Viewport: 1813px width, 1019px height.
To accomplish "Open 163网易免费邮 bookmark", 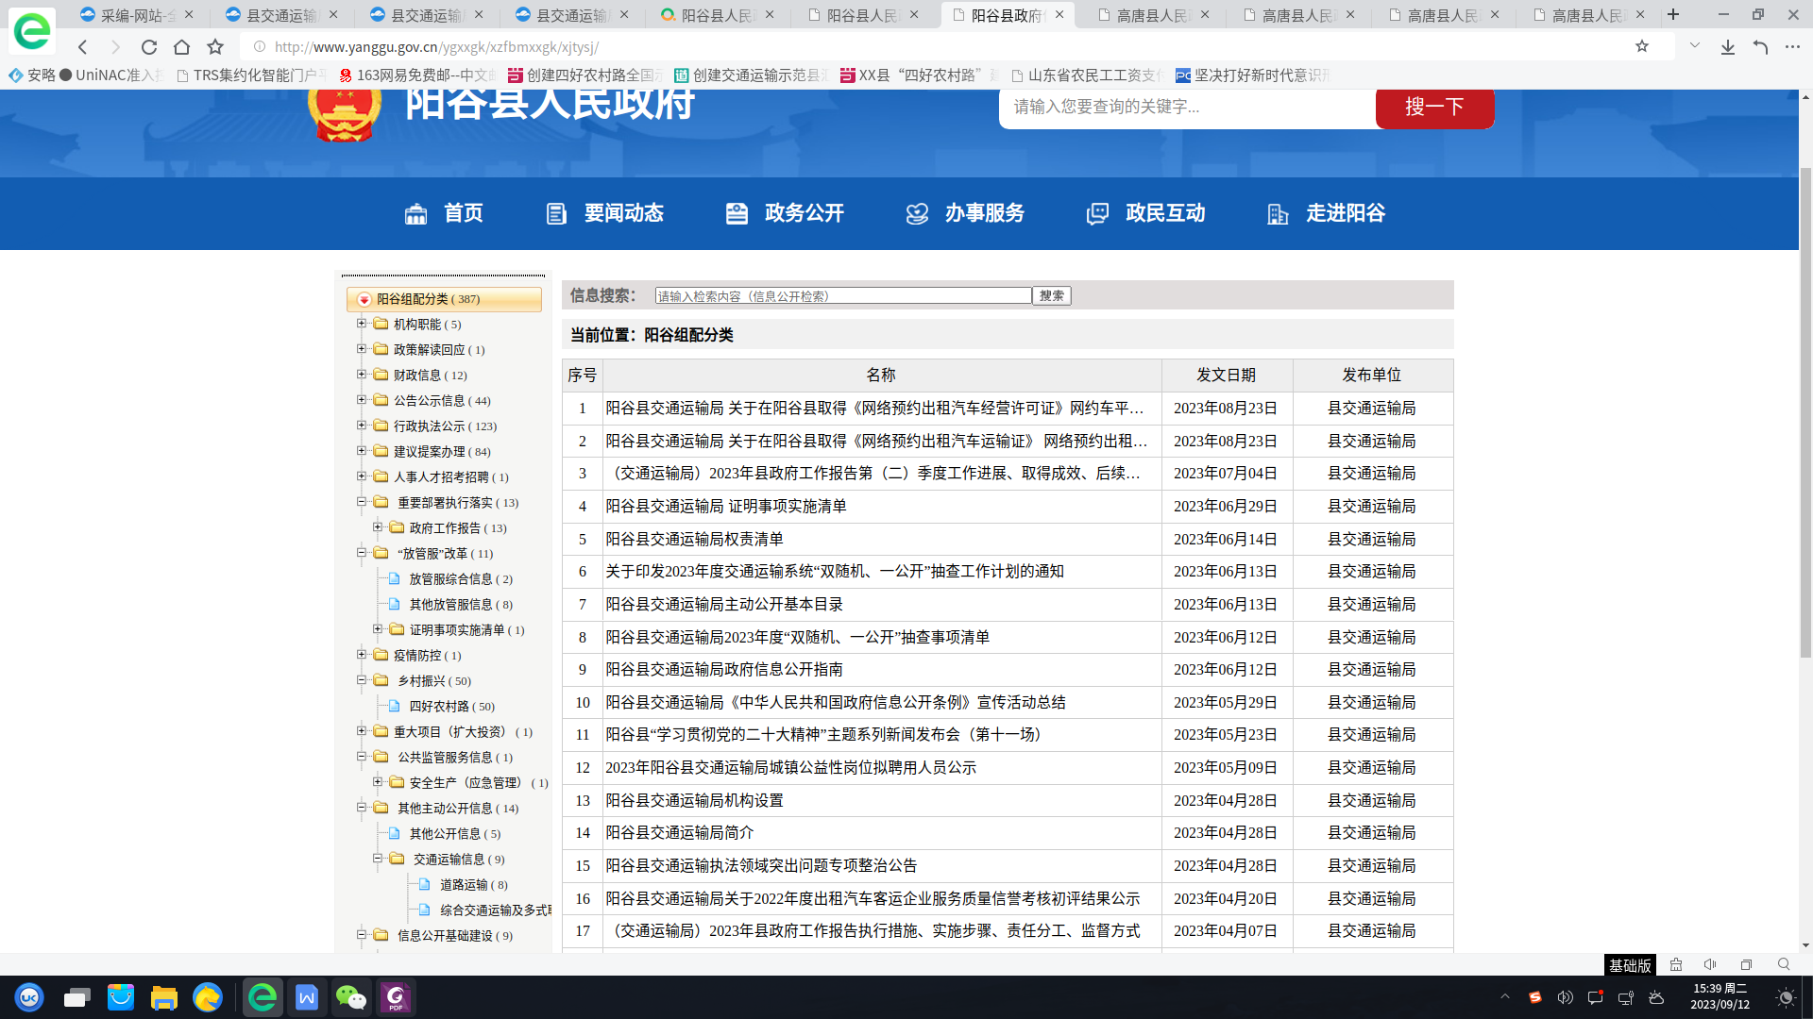I will [418, 75].
